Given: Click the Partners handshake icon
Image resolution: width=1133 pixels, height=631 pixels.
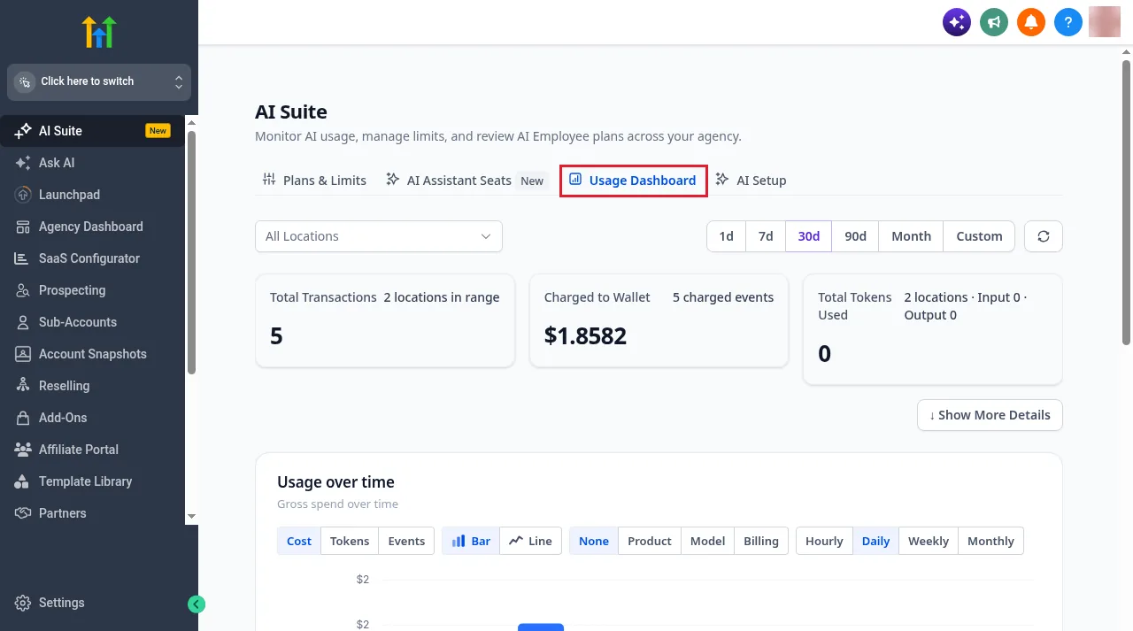Looking at the screenshot, I should pos(23,513).
